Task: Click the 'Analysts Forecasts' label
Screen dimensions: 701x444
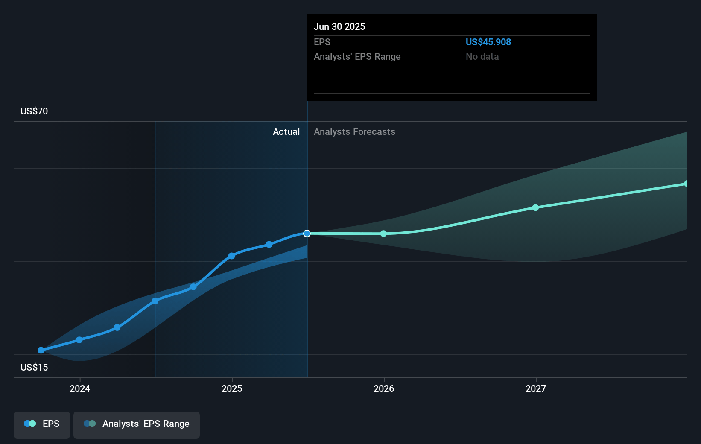Action: coord(354,131)
